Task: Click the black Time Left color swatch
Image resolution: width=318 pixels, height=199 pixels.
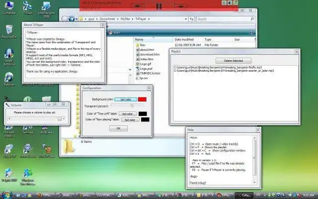Action: [143, 114]
